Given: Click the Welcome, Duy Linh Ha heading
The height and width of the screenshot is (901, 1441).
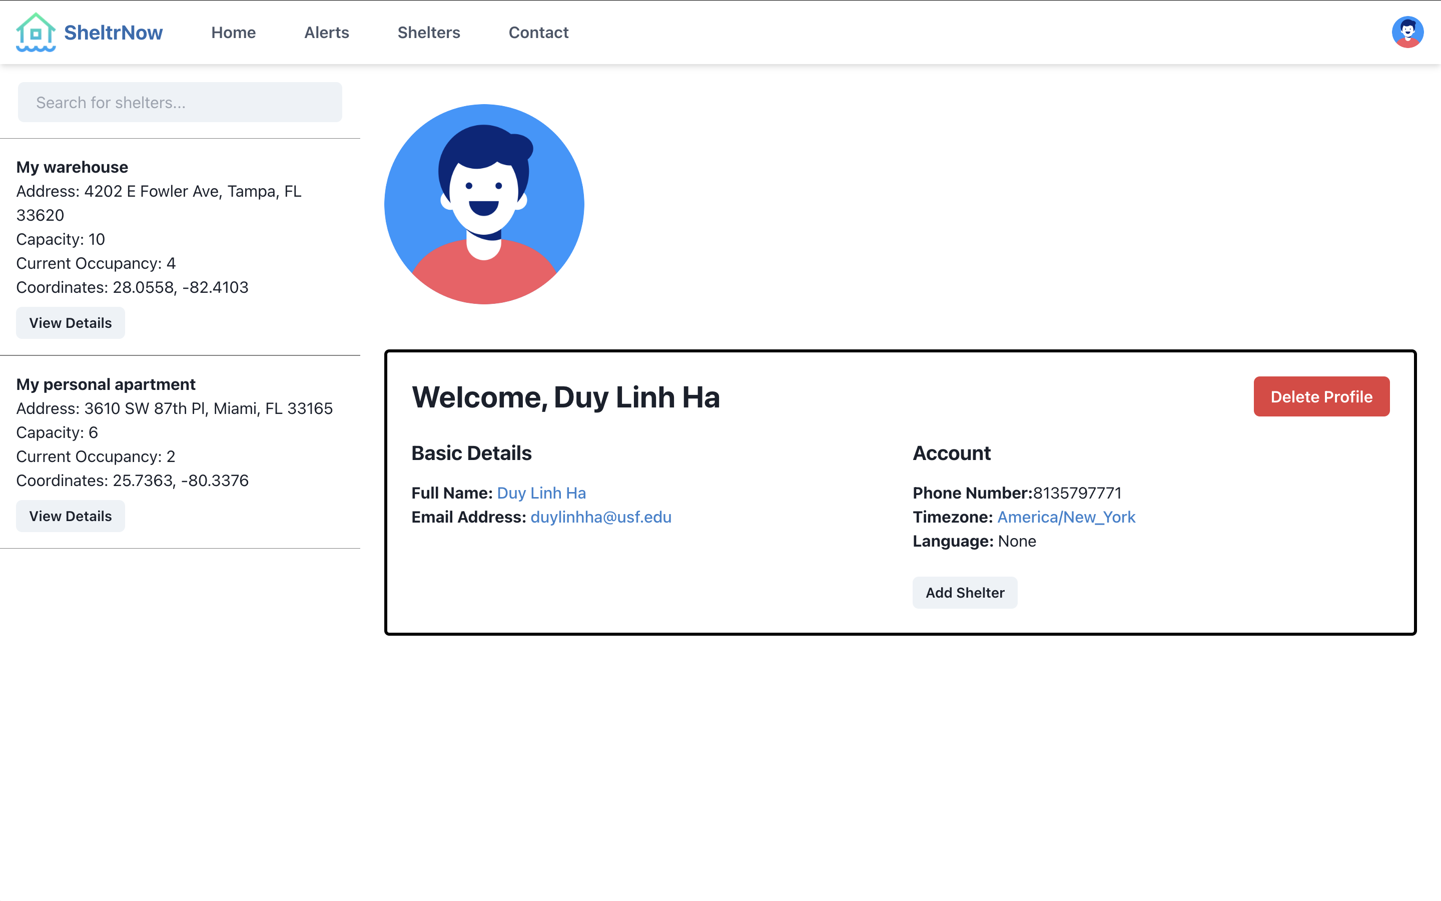Looking at the screenshot, I should tap(566, 397).
